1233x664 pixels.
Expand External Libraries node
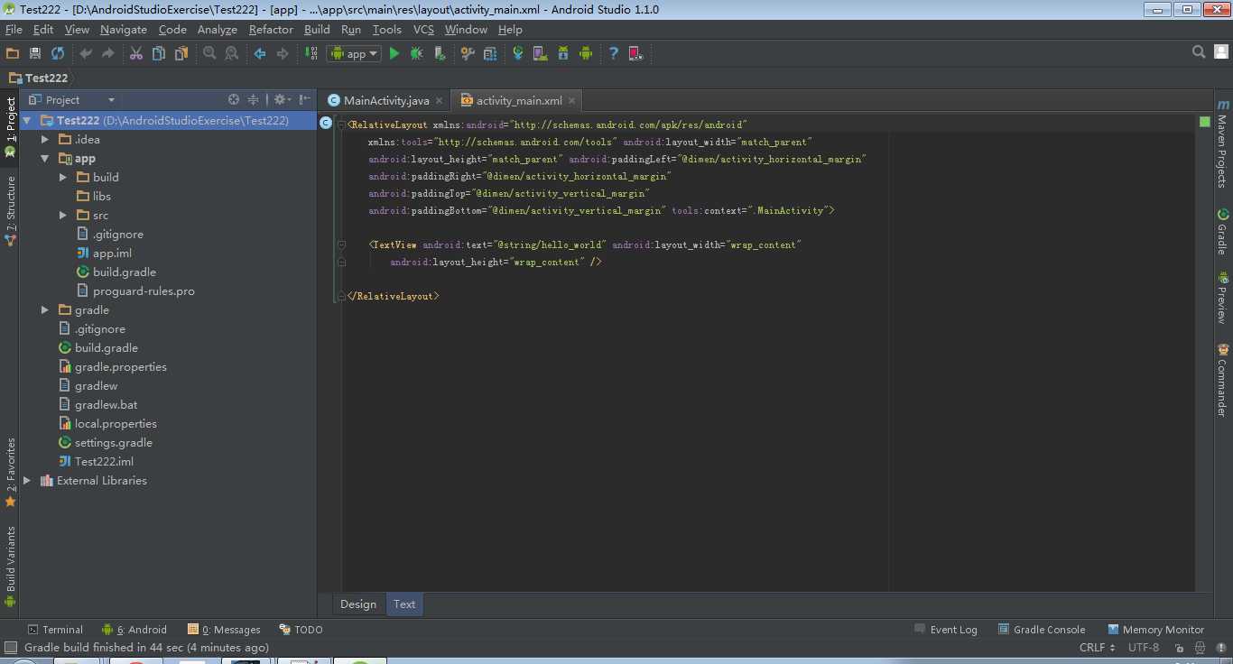tap(27, 480)
